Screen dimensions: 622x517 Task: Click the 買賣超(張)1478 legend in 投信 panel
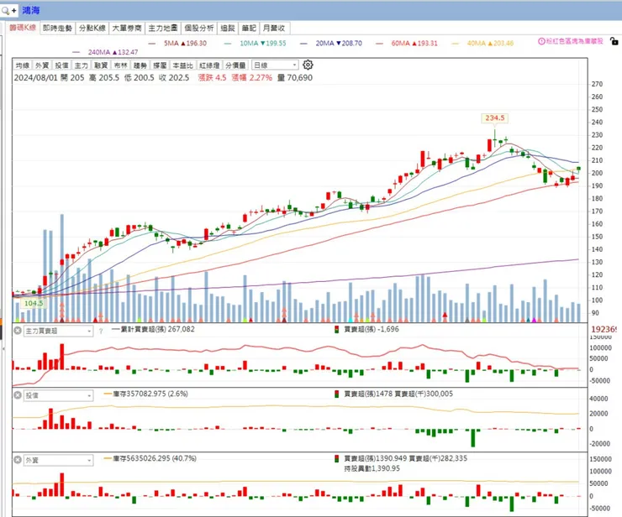[368, 394]
